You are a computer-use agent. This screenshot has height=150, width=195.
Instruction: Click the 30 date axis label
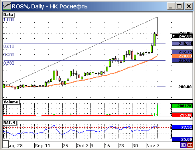135,146
